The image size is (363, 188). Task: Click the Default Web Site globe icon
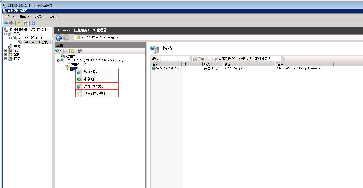(154, 68)
